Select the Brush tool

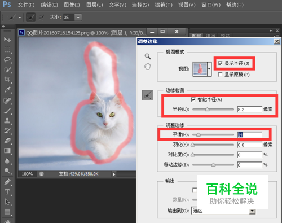[x=7, y=111]
